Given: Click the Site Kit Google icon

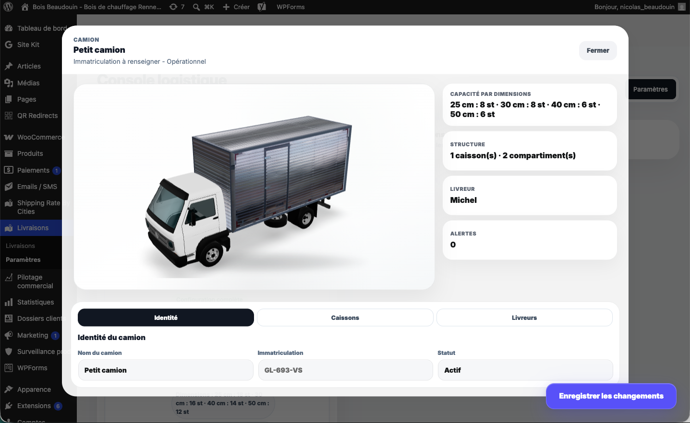Looking at the screenshot, I should pyautogui.click(x=9, y=45).
